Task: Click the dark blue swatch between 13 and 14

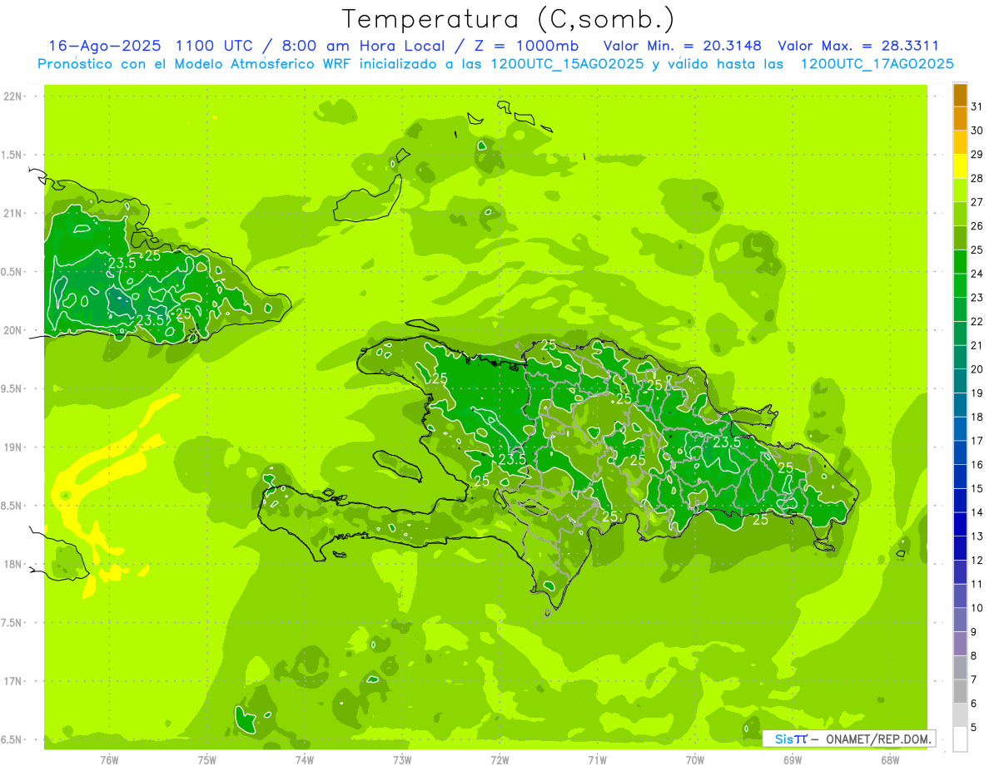Action: click(x=960, y=525)
